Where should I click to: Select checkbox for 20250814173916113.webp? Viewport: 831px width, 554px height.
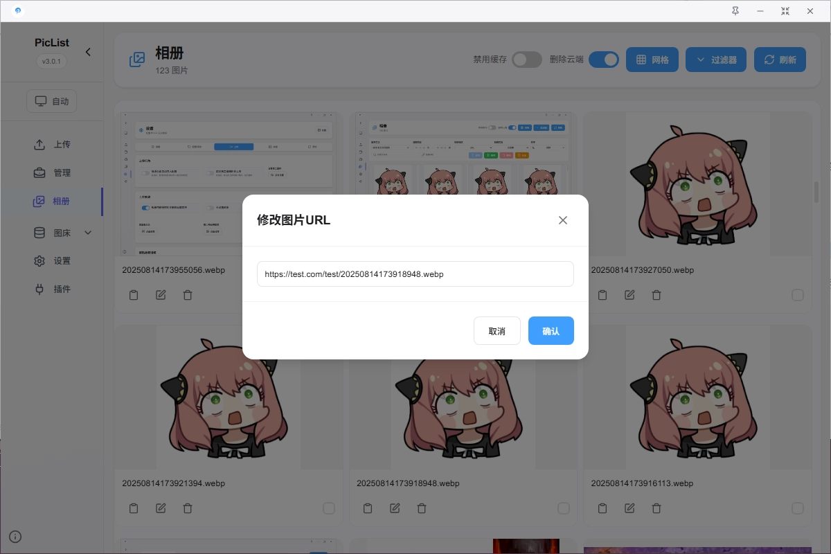tap(798, 508)
